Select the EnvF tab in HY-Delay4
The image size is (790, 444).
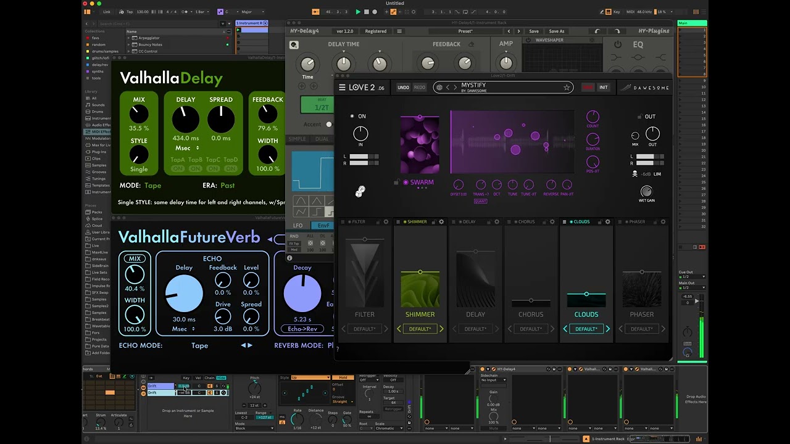tap(323, 226)
